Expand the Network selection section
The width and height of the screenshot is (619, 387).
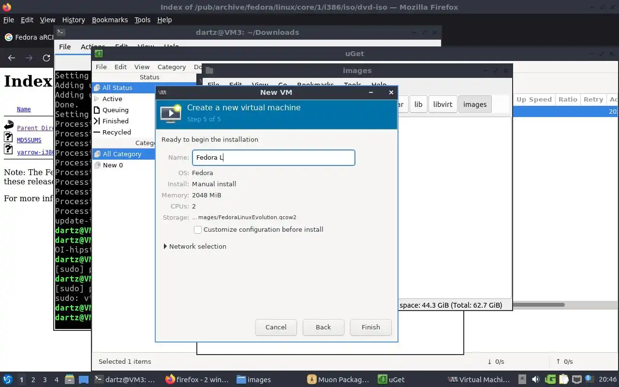[195, 246]
